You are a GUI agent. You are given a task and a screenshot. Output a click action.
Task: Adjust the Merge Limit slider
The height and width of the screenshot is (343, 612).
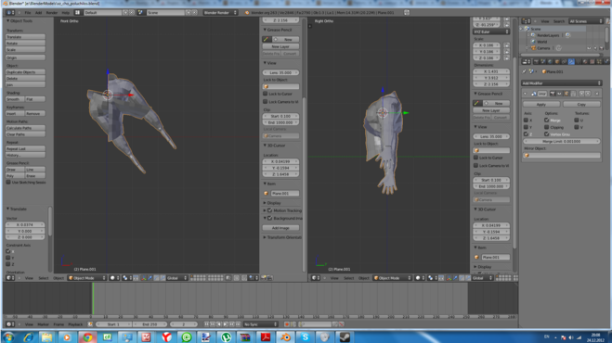tap(561, 141)
